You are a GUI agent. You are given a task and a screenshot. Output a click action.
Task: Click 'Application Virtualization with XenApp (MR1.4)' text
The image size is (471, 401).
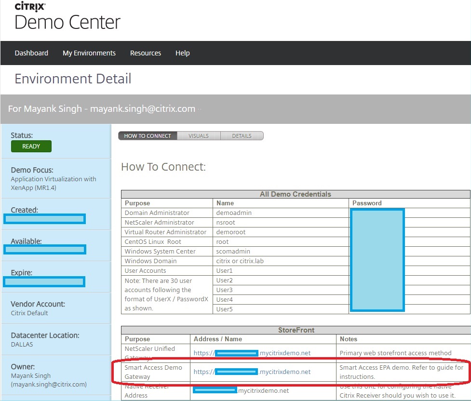54,183
